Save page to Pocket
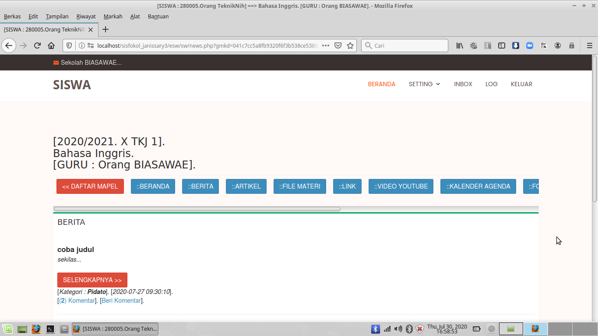 [338, 45]
